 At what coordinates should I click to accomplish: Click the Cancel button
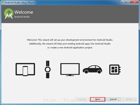(x=113, y=99)
